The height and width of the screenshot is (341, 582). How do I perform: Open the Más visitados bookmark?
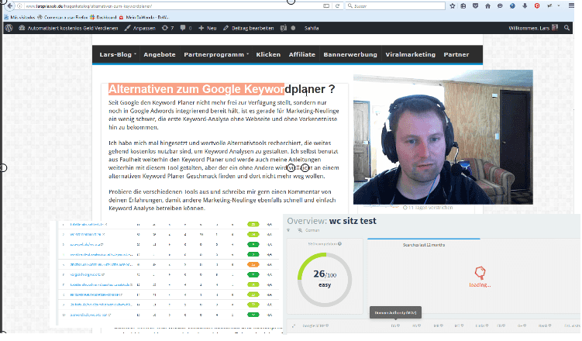point(19,17)
